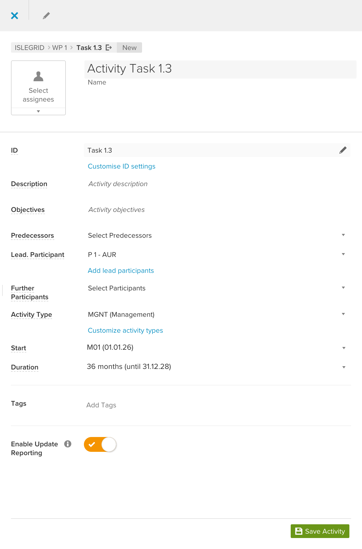Toggle the Enable Update Reporting switch
Viewport: 362px width, 549px height.
[x=100, y=444]
